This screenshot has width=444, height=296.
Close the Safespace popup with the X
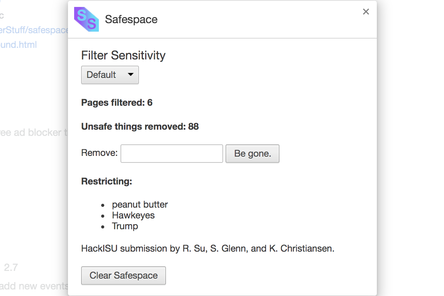[x=366, y=12]
